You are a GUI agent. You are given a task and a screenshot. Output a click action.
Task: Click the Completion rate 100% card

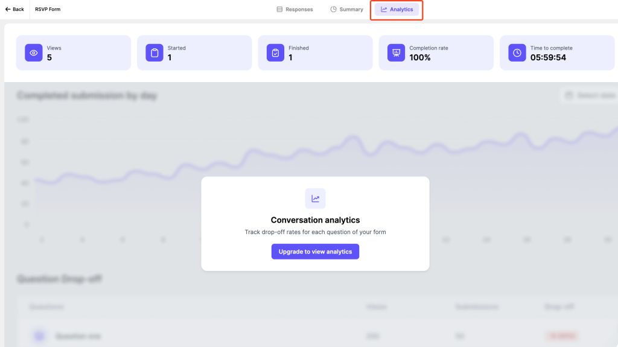pos(436,53)
